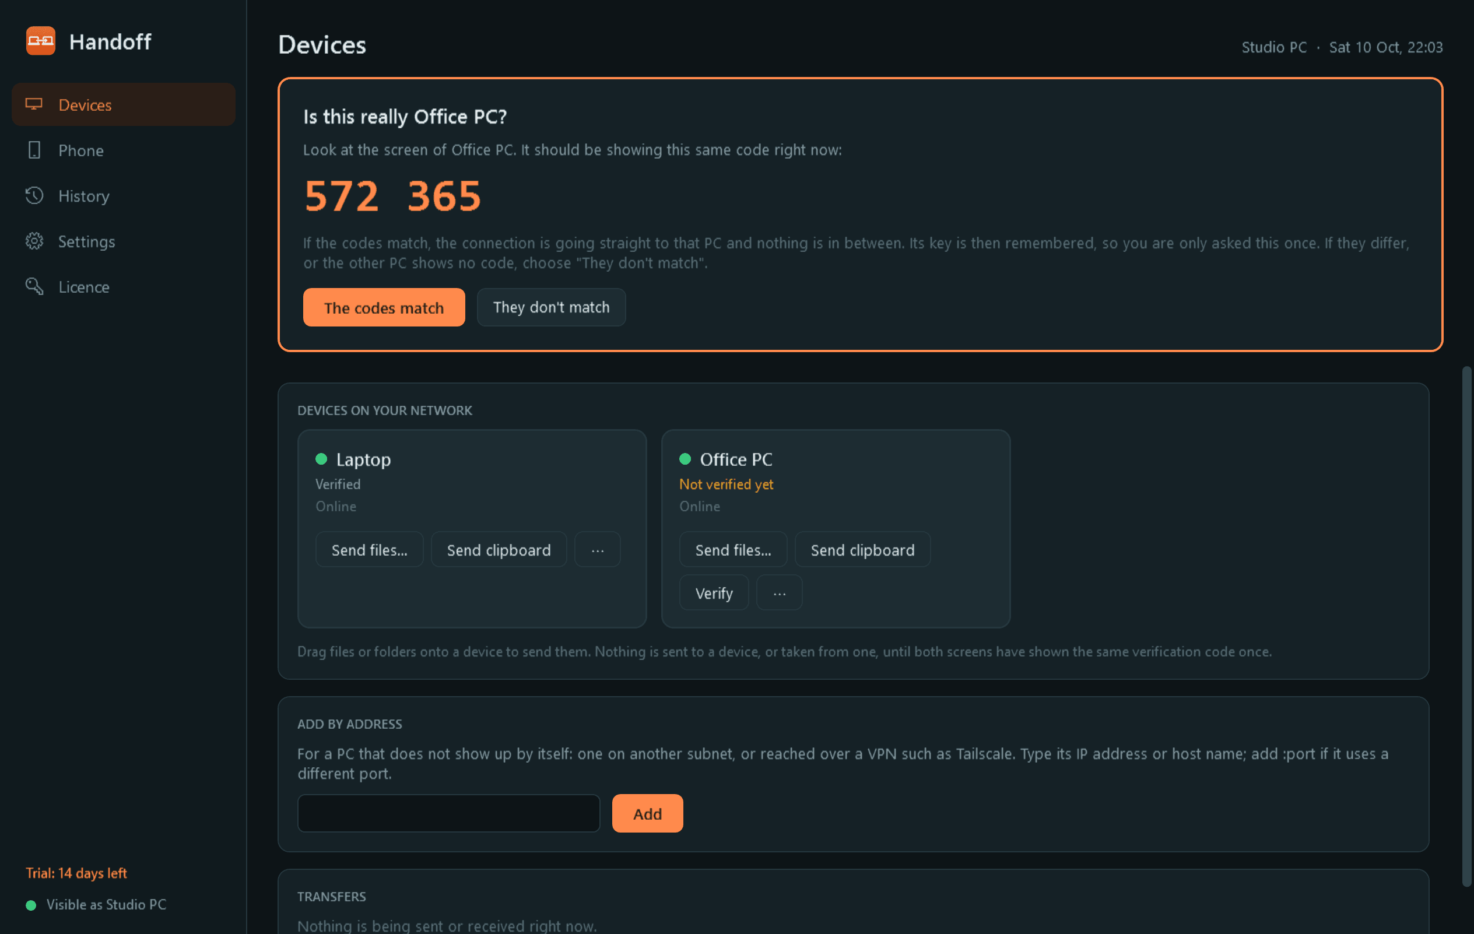Open more options menu for Laptop

(x=598, y=550)
